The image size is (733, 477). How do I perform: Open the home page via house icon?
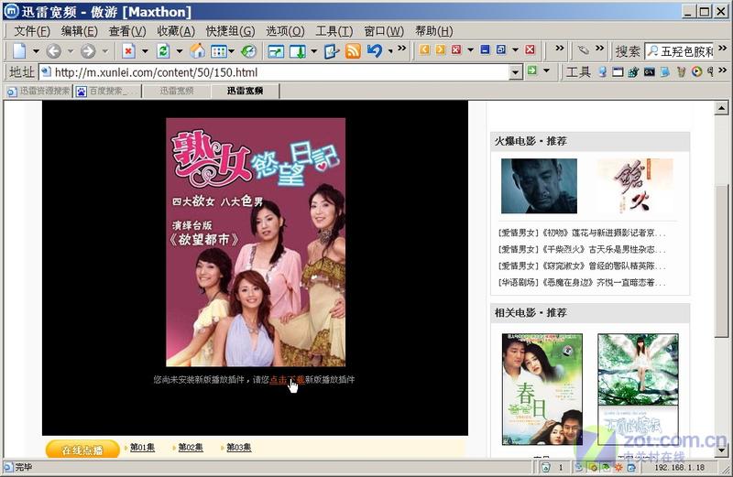[x=197, y=51]
